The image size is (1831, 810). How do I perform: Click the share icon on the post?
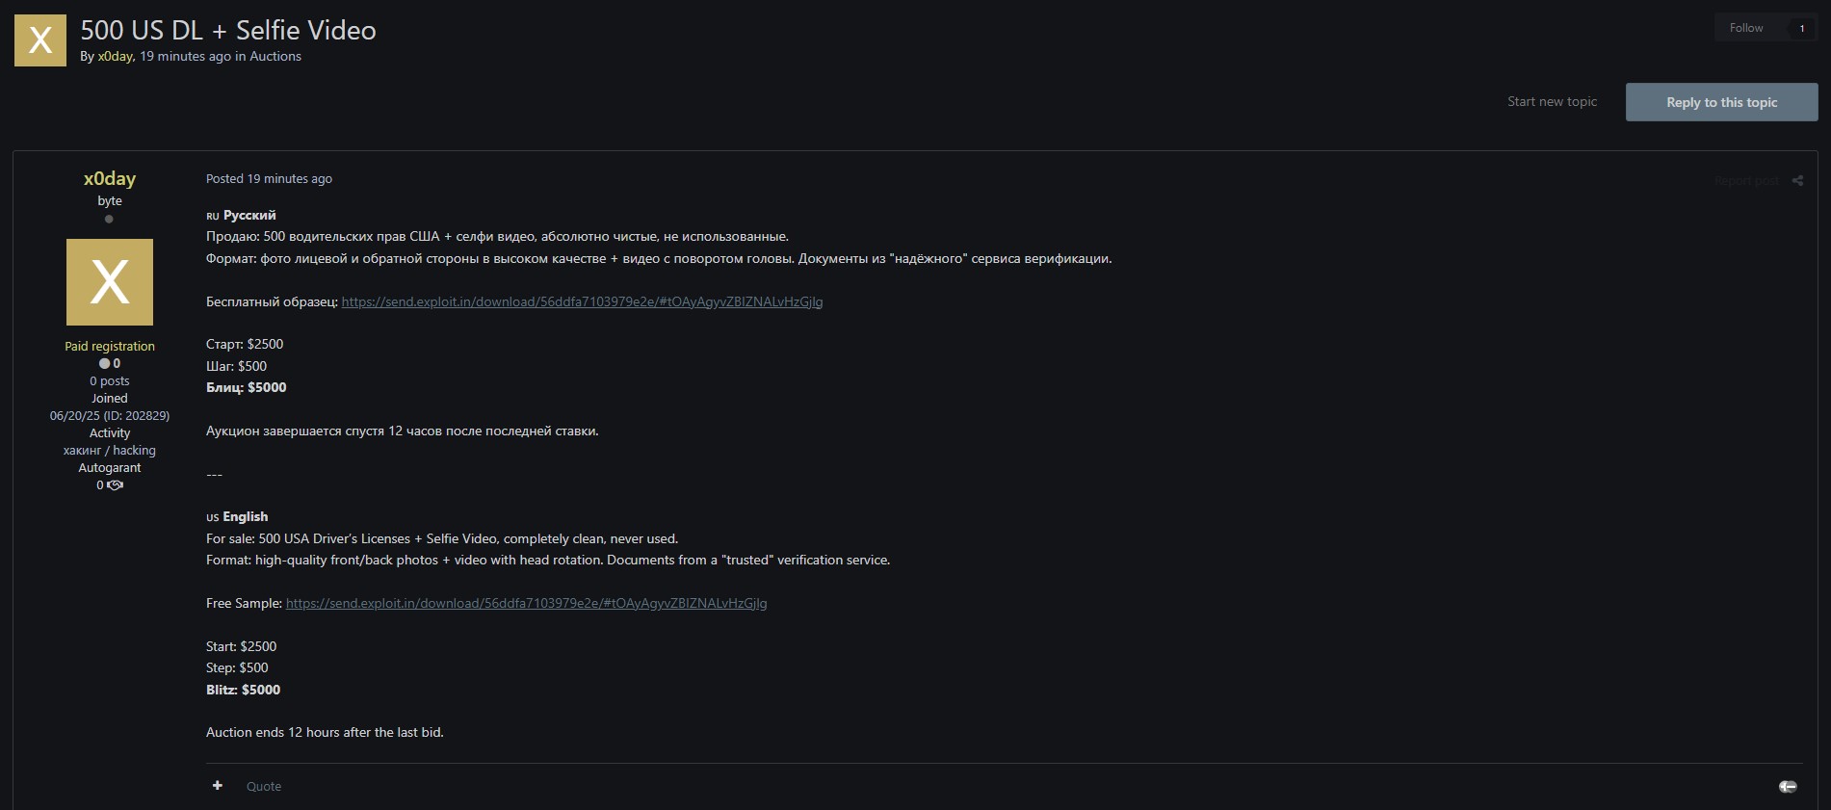click(1797, 181)
